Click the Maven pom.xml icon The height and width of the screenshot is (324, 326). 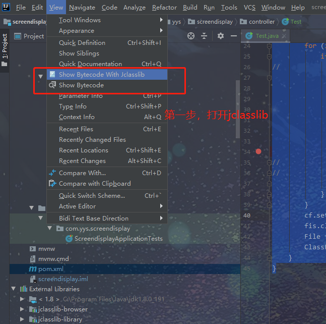(32, 269)
